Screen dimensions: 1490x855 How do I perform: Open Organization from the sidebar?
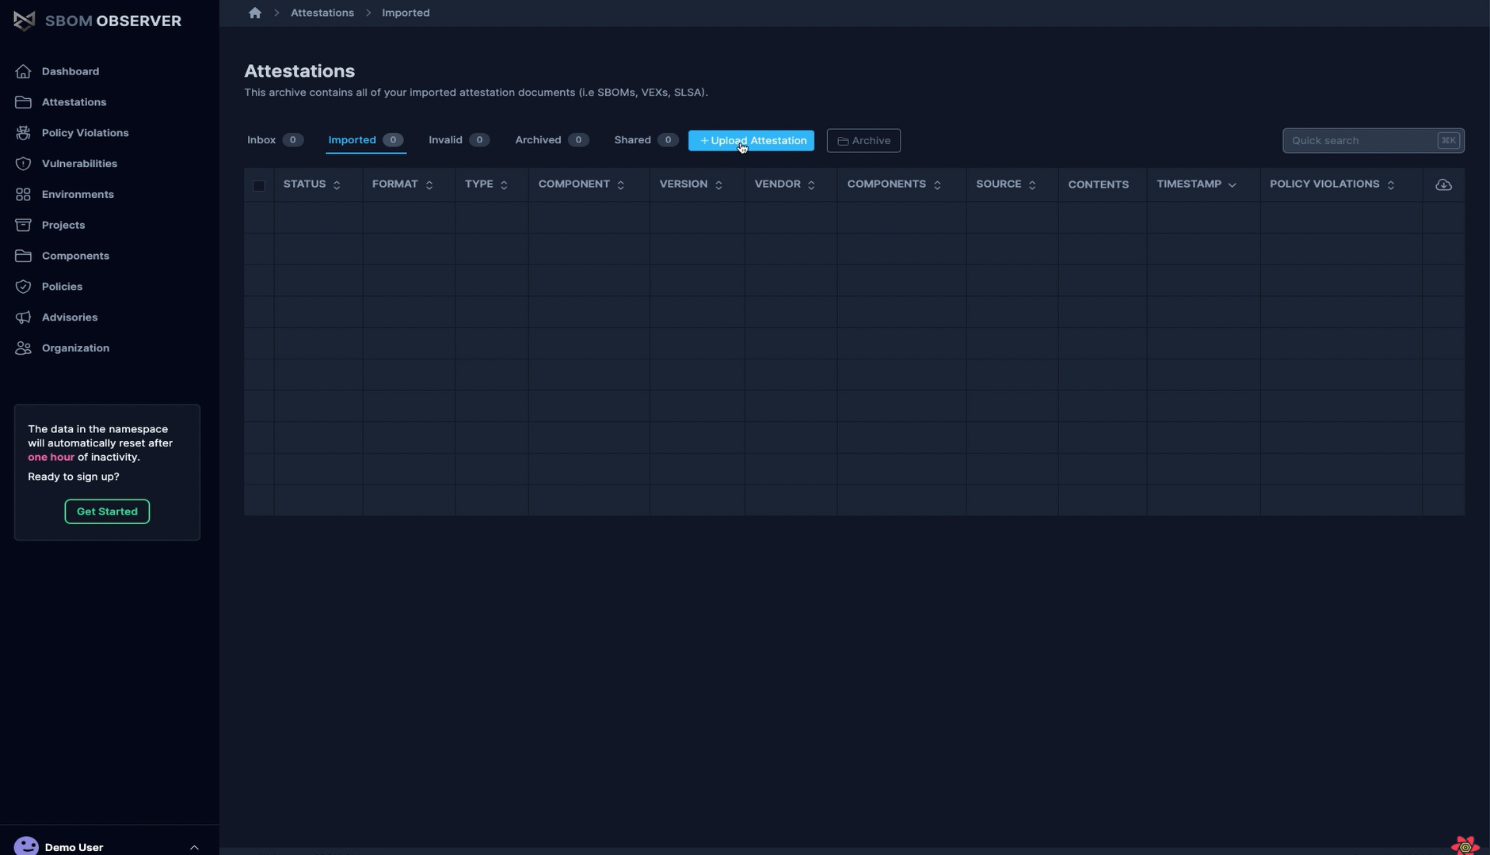pos(75,348)
